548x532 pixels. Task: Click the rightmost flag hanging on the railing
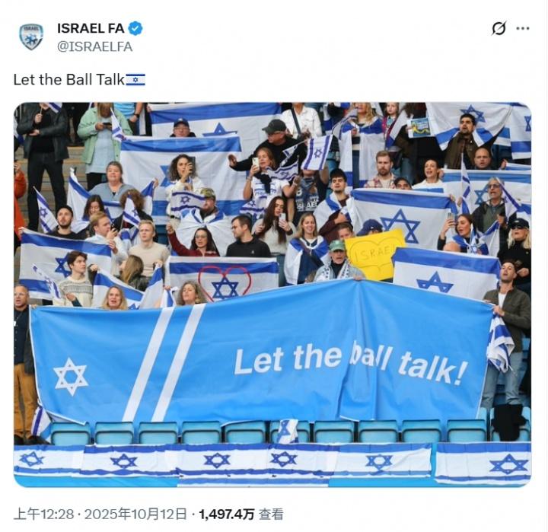click(x=484, y=464)
